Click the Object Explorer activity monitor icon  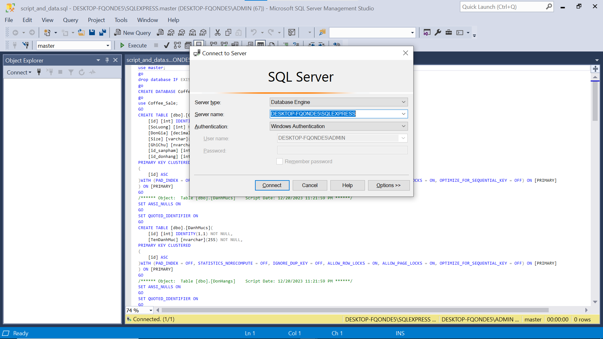click(x=92, y=72)
